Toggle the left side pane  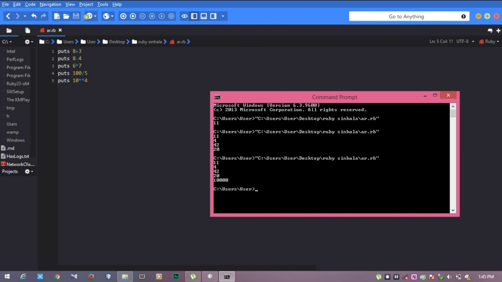(x=194, y=16)
